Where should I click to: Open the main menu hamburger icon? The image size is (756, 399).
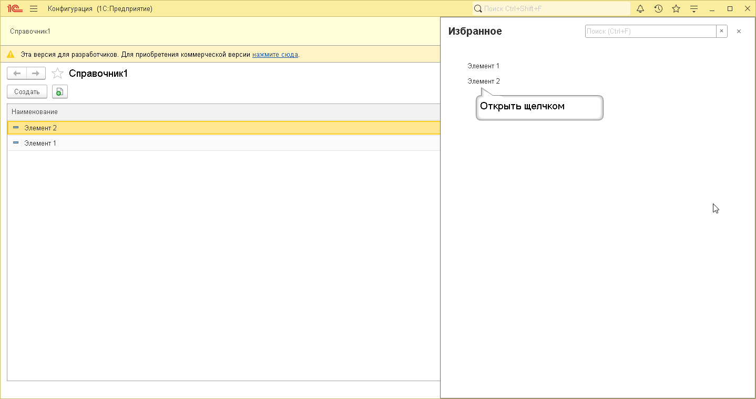34,9
